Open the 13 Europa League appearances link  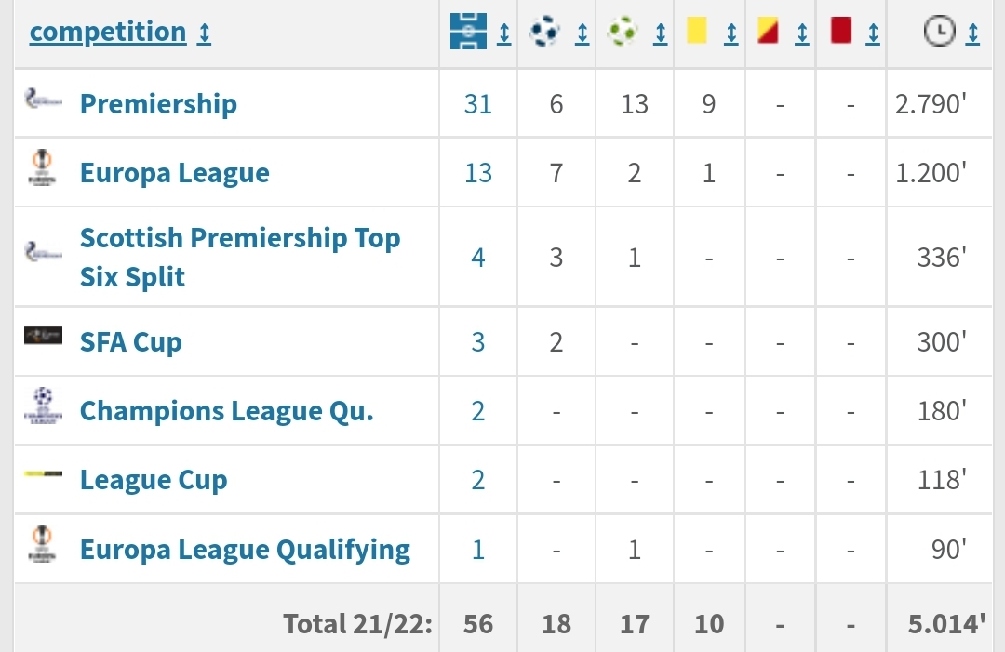(478, 173)
